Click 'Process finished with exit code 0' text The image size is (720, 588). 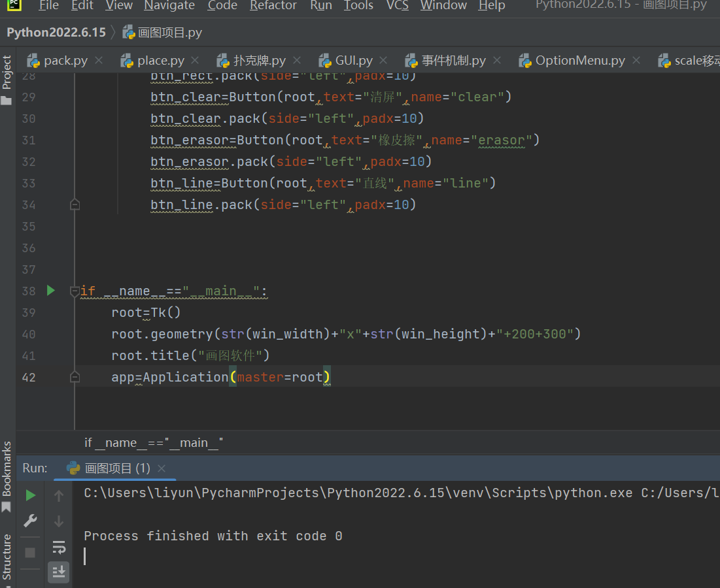click(213, 536)
